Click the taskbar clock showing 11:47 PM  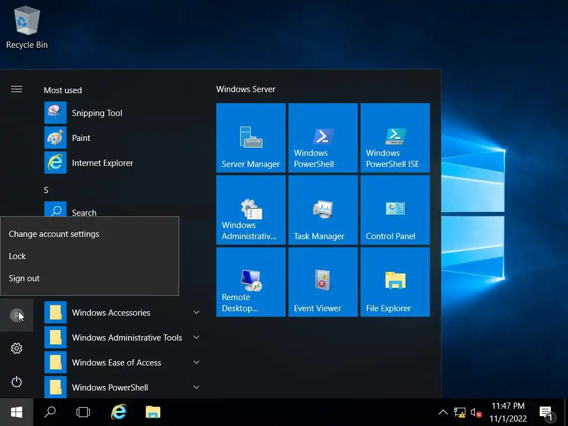click(x=508, y=412)
